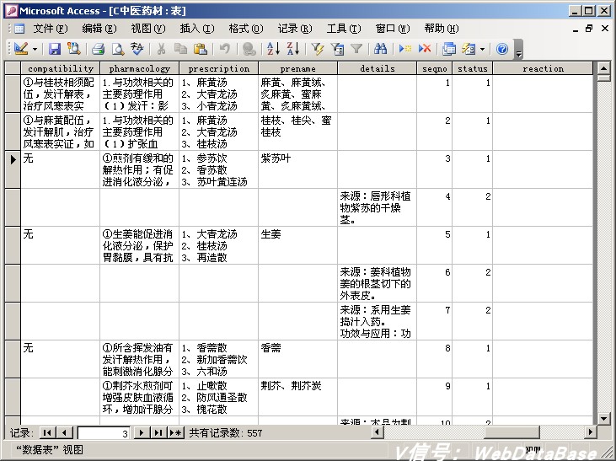
Task: Open Filter By Form icon
Action: (337, 49)
